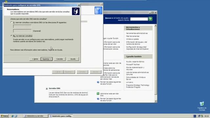Click the show desktop quick launch icon

(16, 116)
